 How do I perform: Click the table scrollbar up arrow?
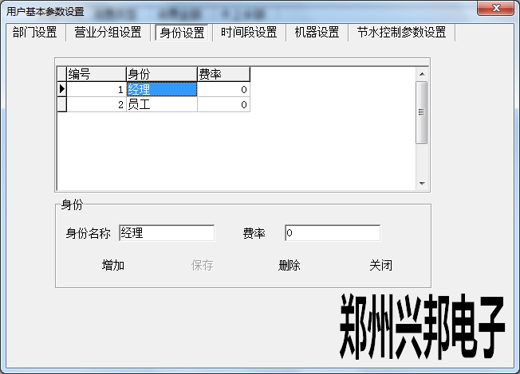[x=423, y=75]
